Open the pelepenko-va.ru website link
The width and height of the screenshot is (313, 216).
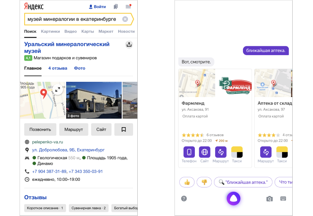pyautogui.click(x=47, y=142)
